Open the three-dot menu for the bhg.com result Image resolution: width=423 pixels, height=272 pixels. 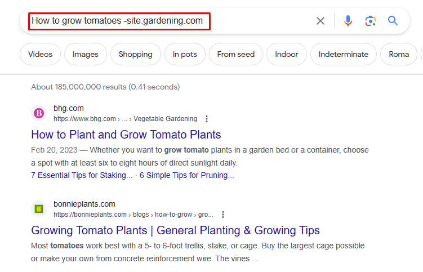[x=207, y=119]
